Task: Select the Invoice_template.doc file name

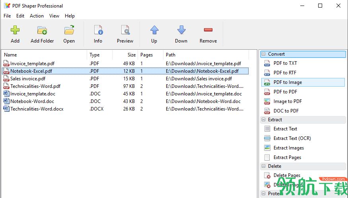Action: 33,94
